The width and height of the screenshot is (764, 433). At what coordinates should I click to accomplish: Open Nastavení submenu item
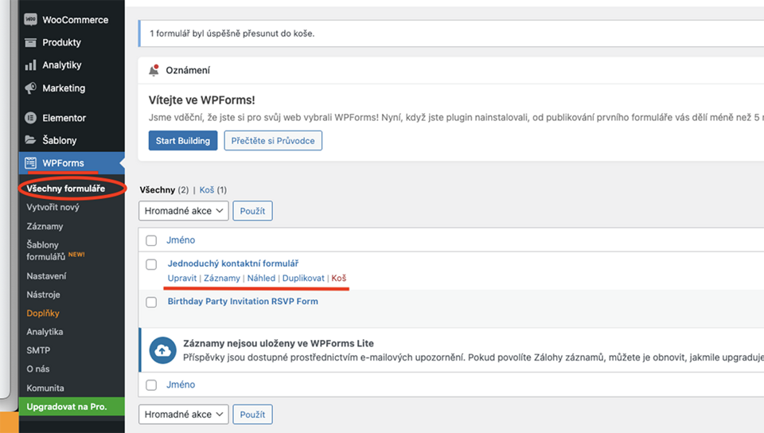point(46,276)
